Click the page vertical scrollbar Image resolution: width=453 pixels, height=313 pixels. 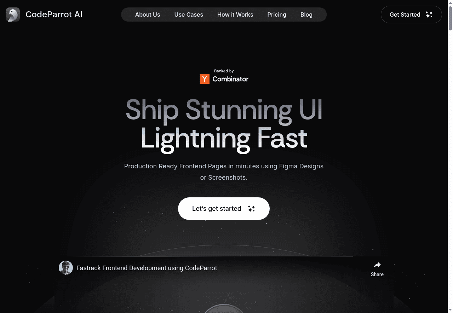(450, 156)
